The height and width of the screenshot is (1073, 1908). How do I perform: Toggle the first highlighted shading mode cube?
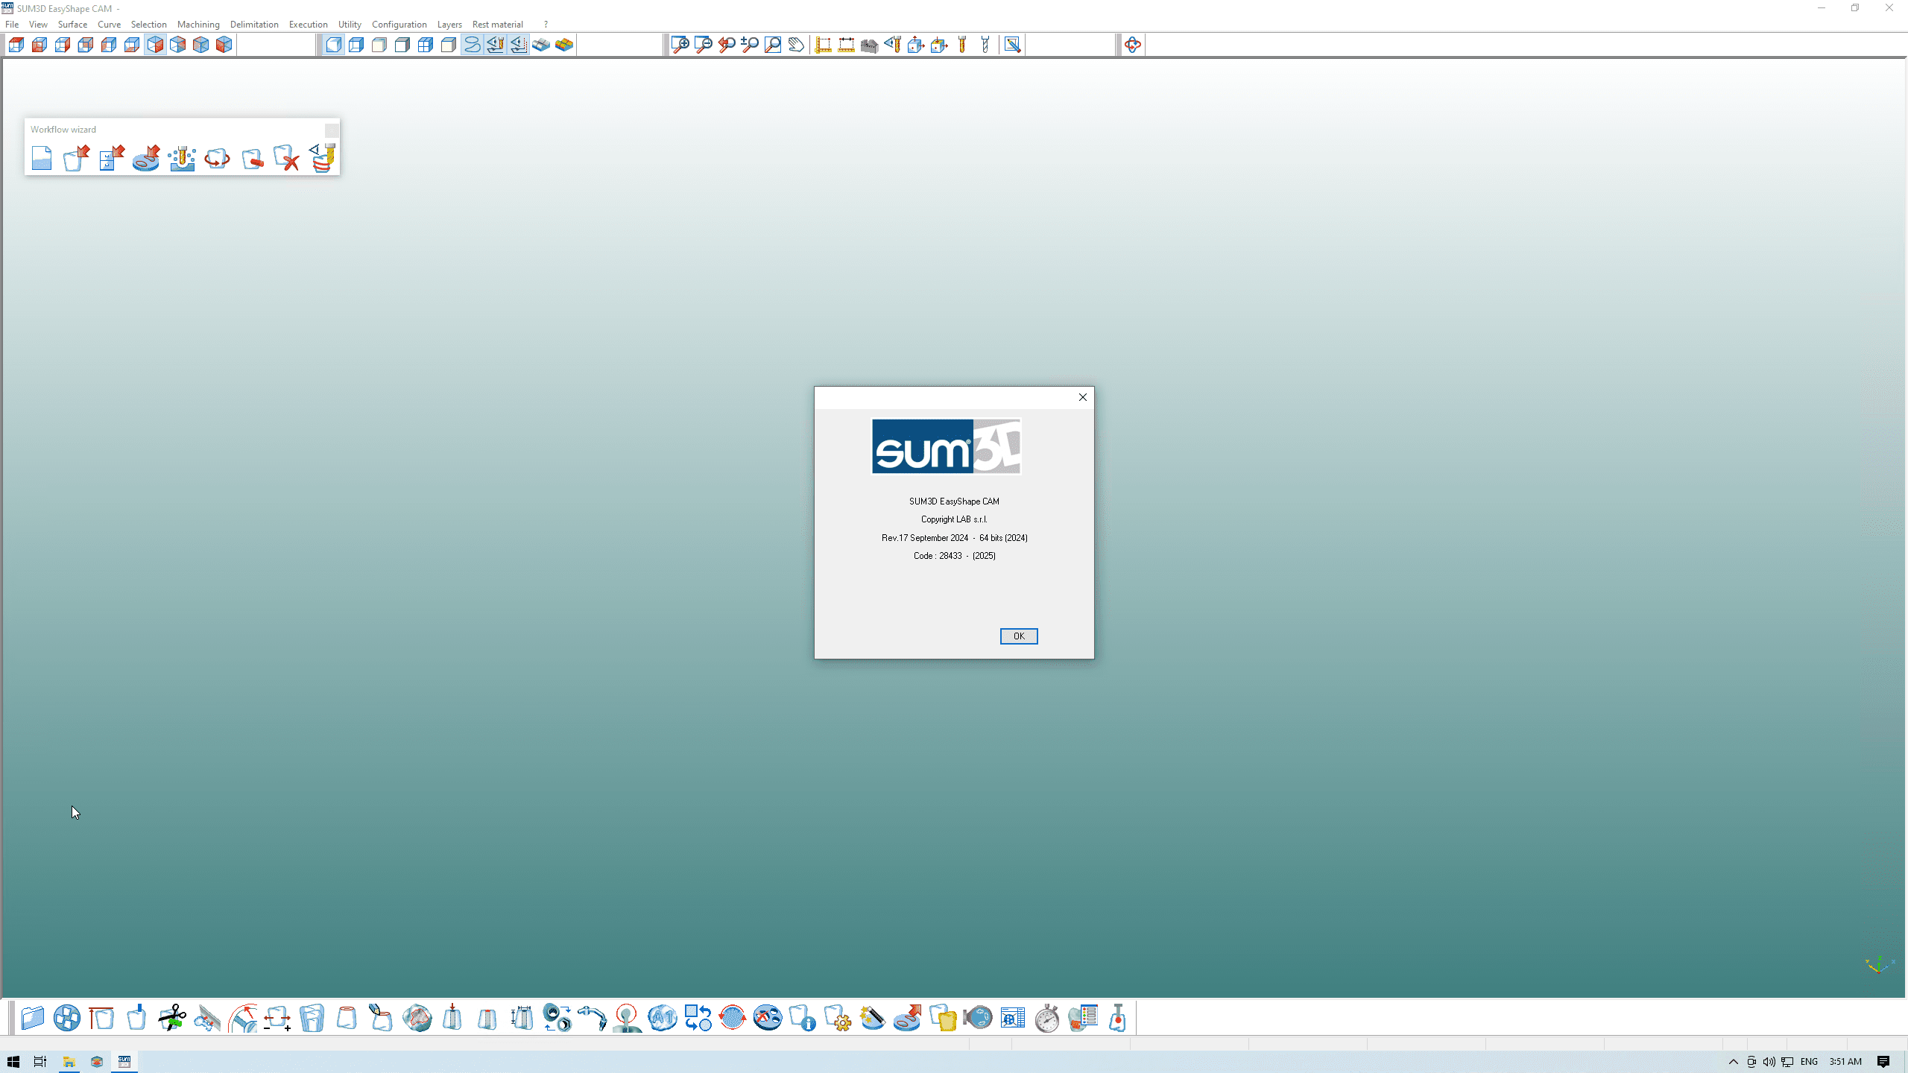click(x=333, y=45)
